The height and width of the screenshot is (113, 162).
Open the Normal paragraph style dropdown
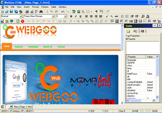pyautogui.click(x=21, y=16)
